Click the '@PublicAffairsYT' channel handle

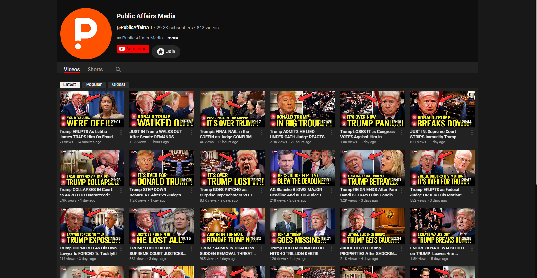135,28
